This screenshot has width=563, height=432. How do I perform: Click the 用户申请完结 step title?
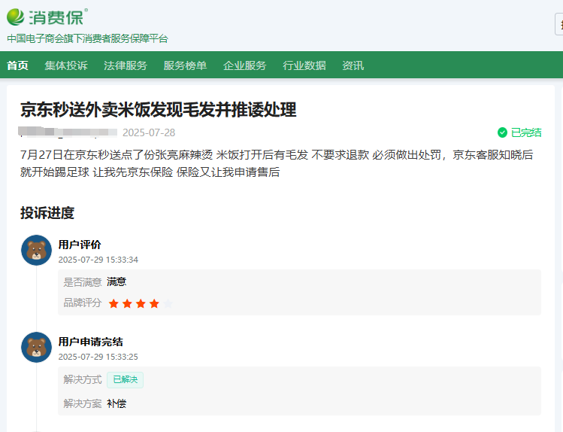click(x=91, y=342)
